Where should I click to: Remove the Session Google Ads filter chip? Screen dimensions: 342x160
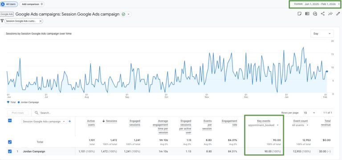(x=41, y=21)
